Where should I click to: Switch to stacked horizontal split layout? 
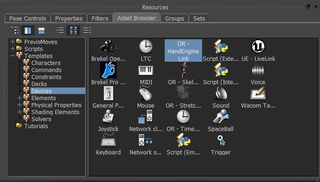41,30
